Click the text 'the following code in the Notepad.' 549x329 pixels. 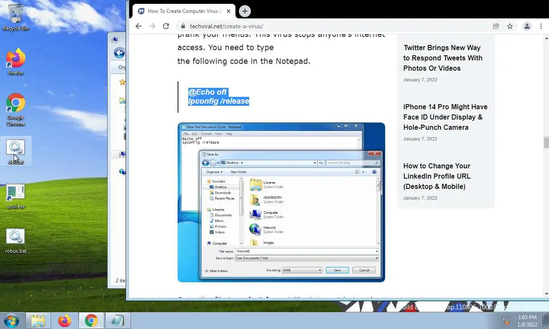[244, 61]
